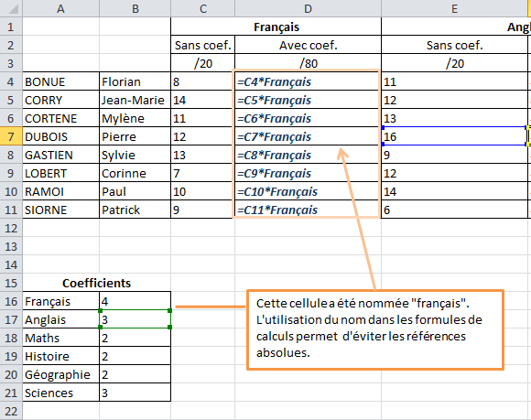This screenshot has height=420, width=531.
Task: Click the orange callout text box
Action: [375, 329]
